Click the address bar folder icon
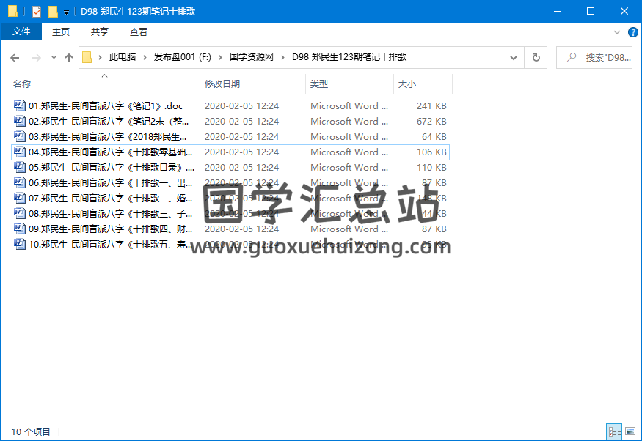Image resolution: width=642 pixels, height=441 pixels. tap(87, 57)
